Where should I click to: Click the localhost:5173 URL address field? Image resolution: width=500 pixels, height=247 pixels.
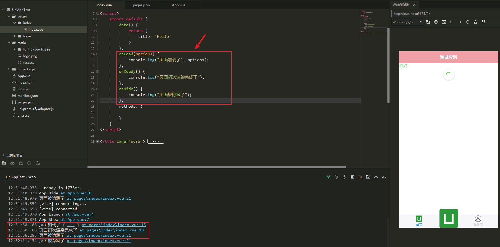point(446,14)
